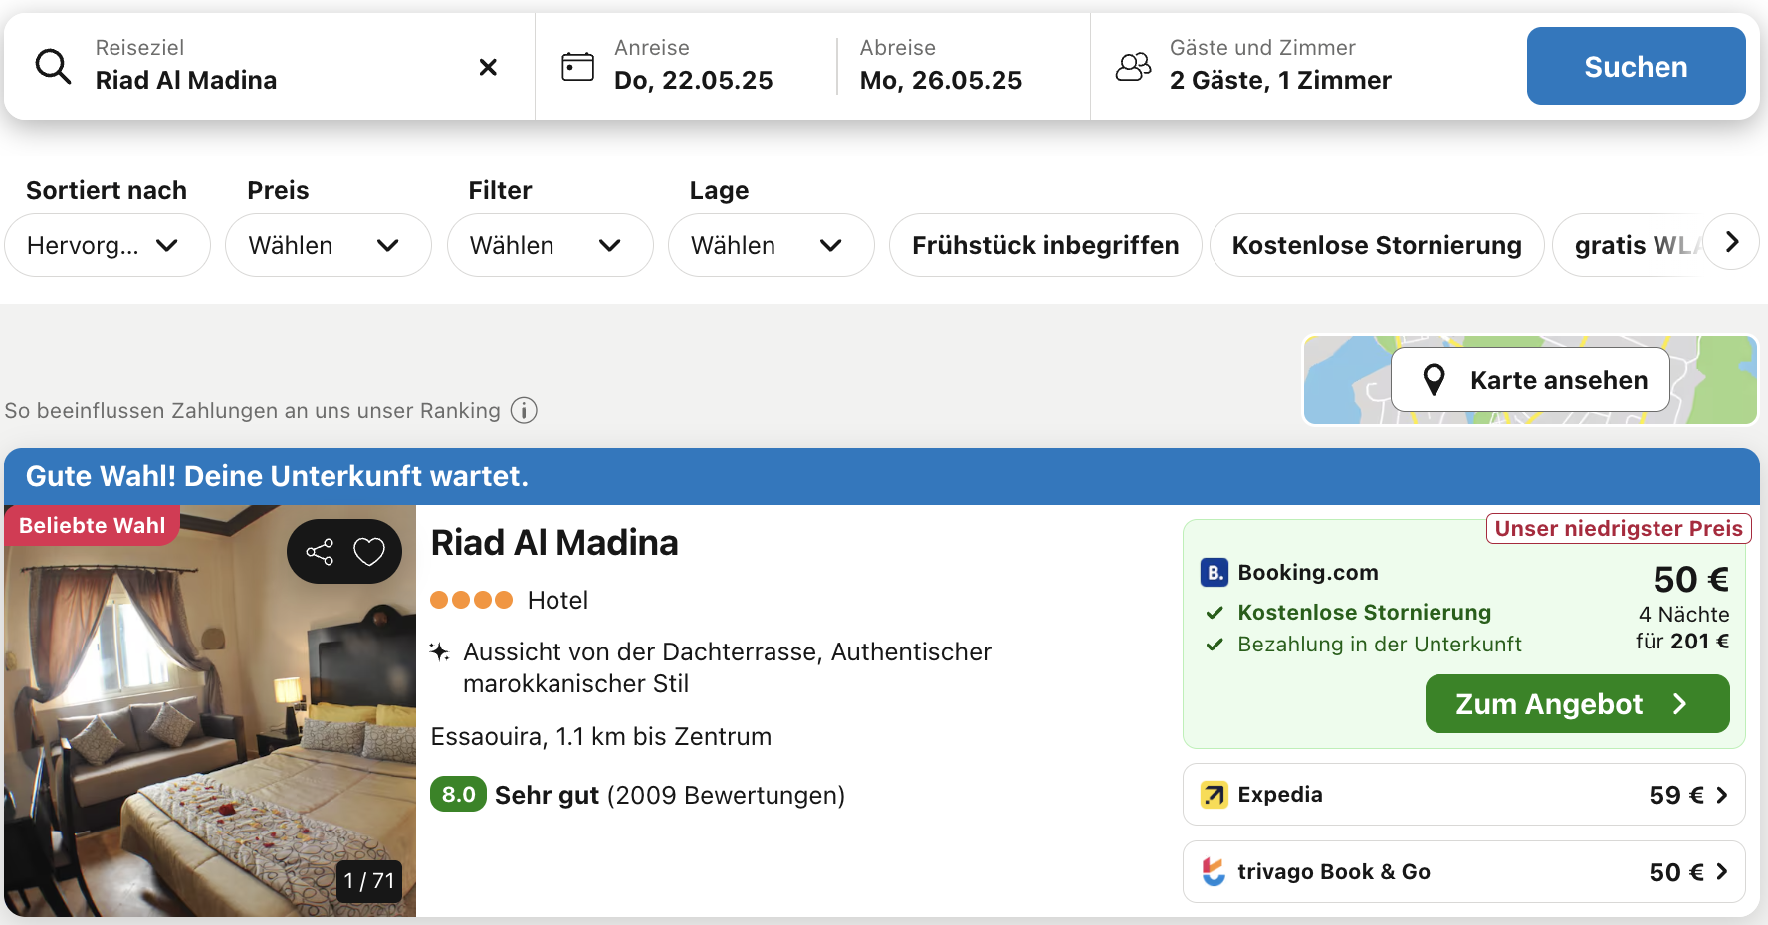
Task: Expand the Lage dropdown
Action: pos(771,245)
